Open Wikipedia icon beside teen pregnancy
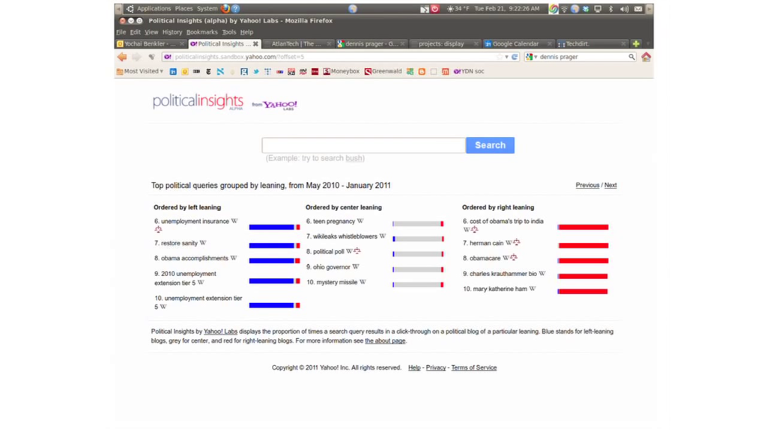This screenshot has width=767, height=431. 360,221
